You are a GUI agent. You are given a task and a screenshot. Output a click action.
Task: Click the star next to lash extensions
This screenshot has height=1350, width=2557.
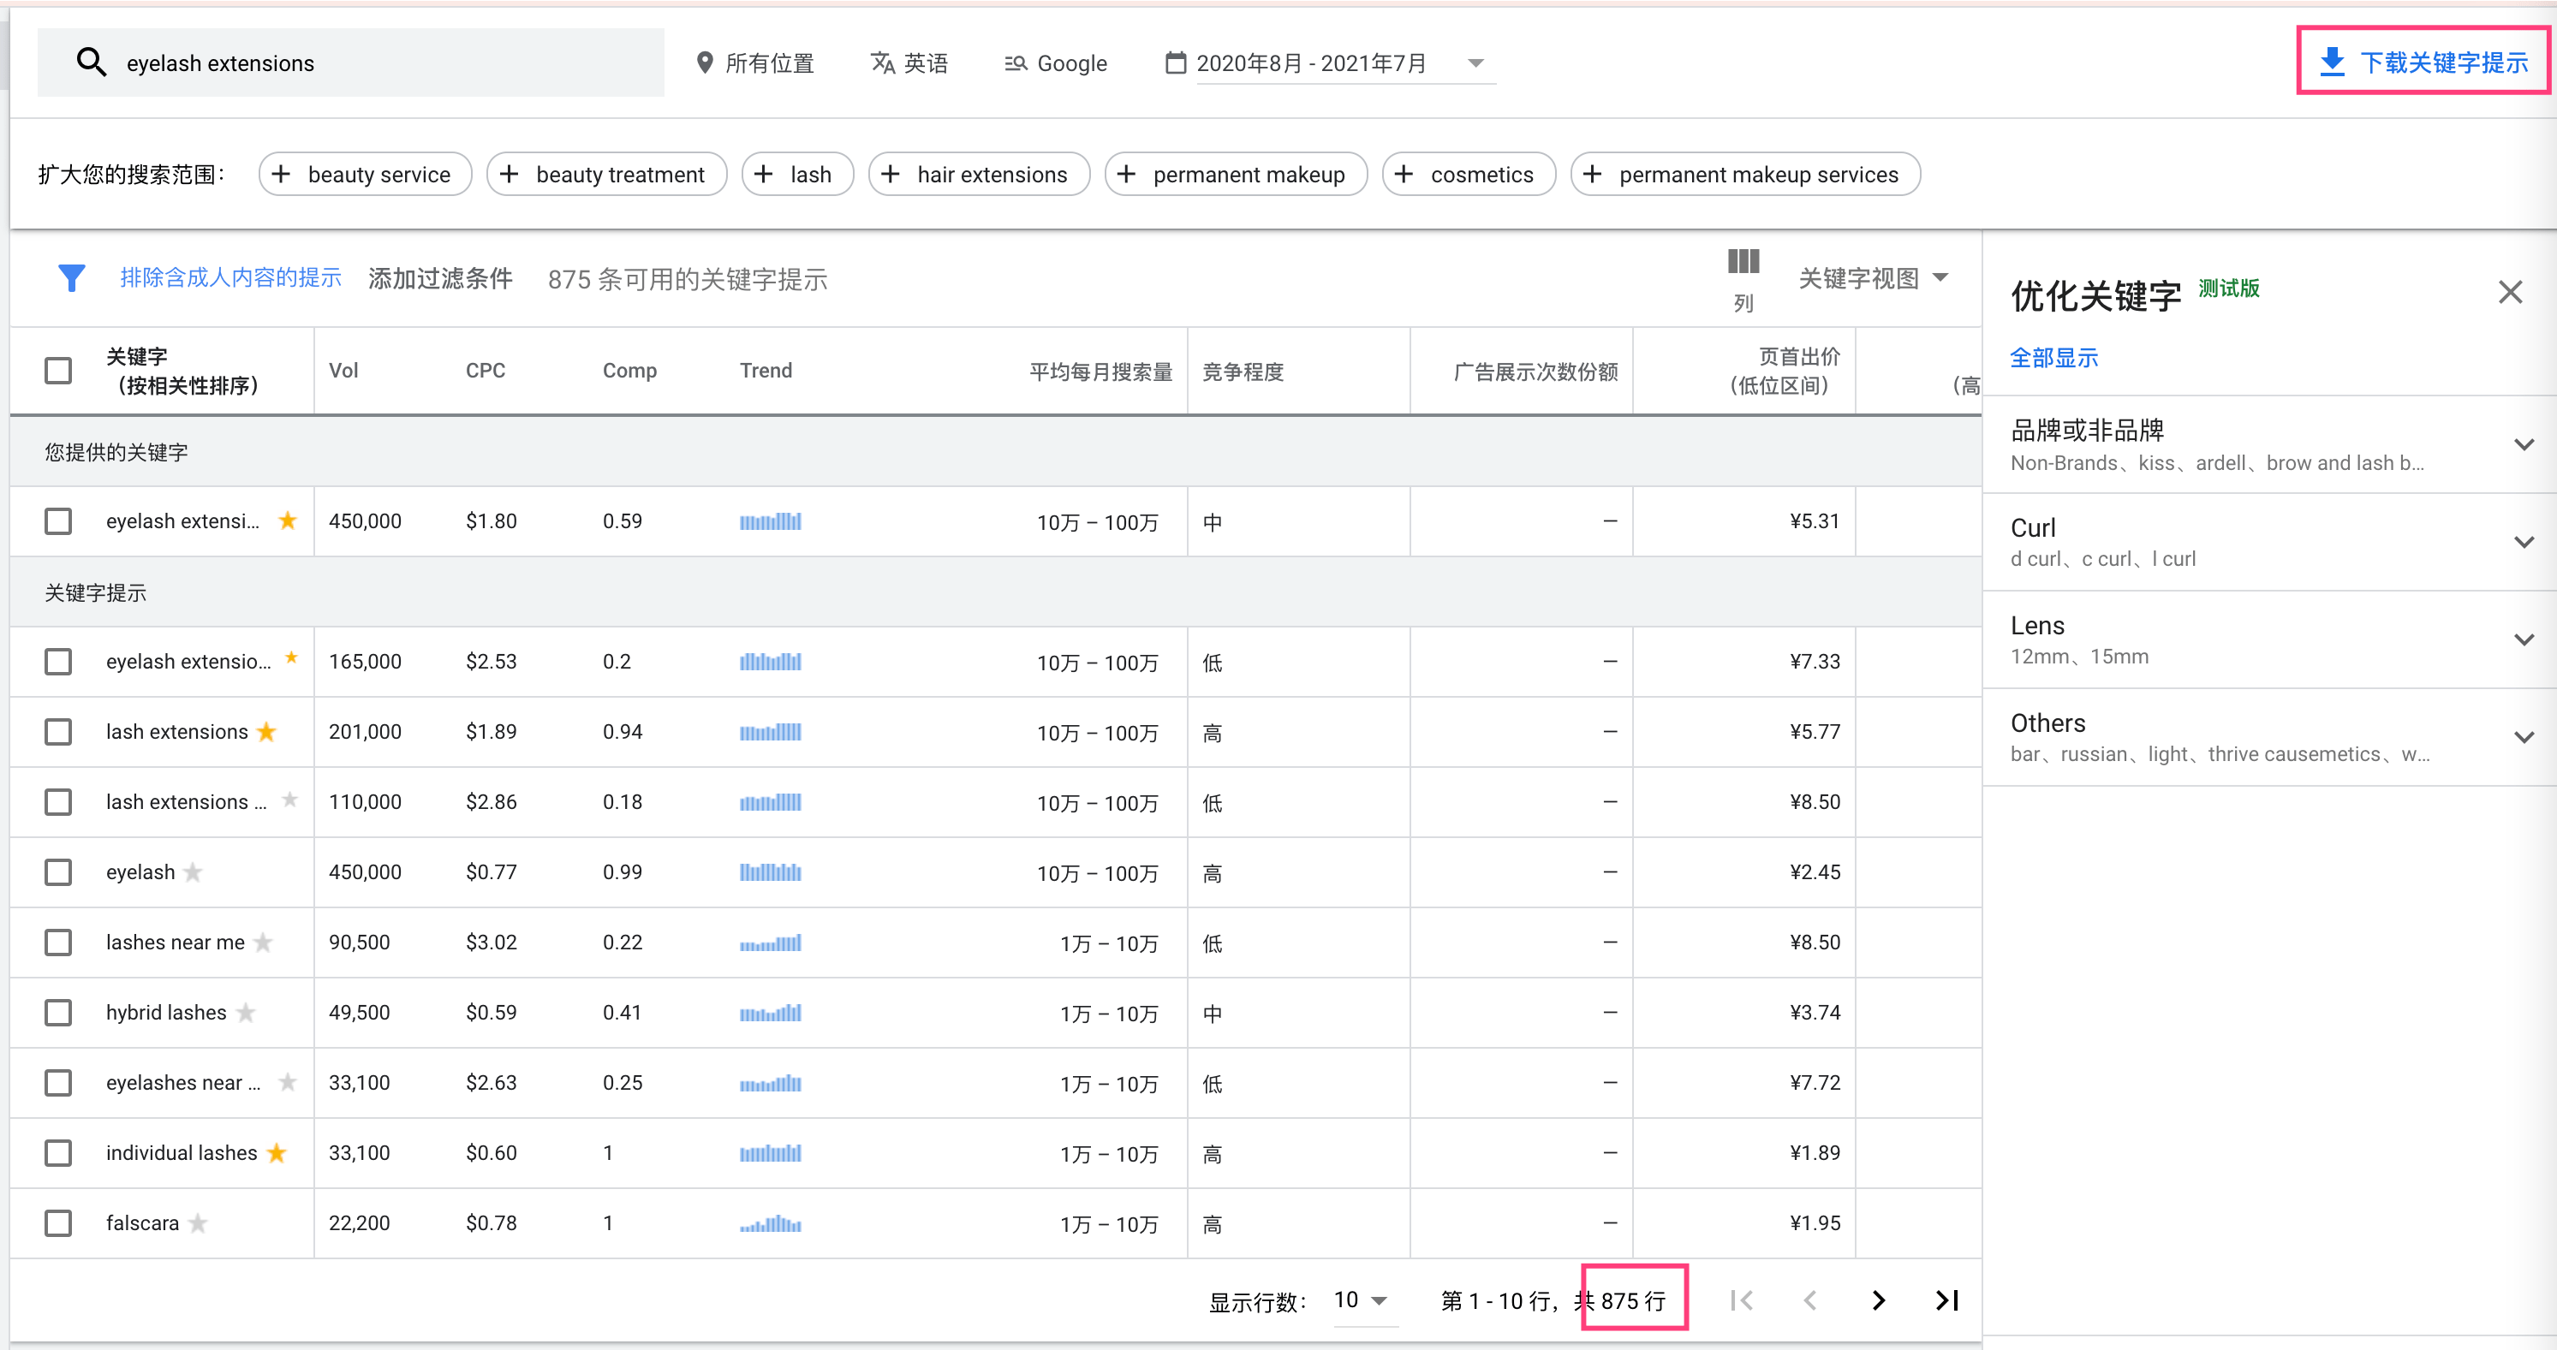pos(266,732)
